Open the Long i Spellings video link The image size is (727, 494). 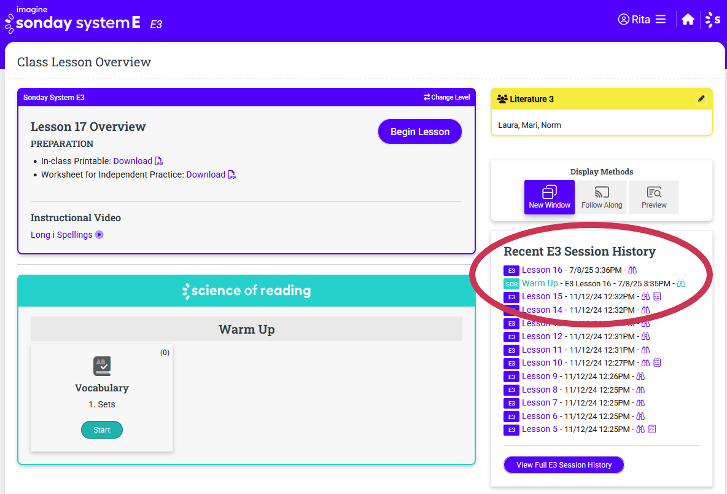tap(61, 235)
